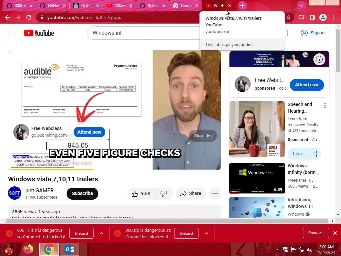This screenshot has height=256, width=341.
Task: Open options menu for Speech and Hearing ad
Action: [x=325, y=106]
